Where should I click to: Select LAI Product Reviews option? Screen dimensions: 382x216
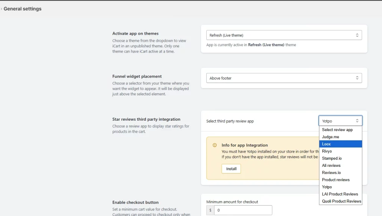coord(340,194)
